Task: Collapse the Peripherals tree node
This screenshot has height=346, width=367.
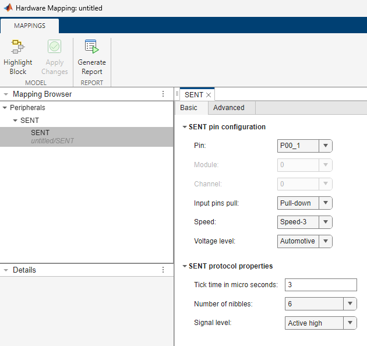Action: pos(5,108)
